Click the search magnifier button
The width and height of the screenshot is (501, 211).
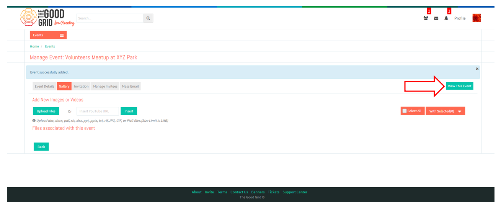pyautogui.click(x=148, y=18)
